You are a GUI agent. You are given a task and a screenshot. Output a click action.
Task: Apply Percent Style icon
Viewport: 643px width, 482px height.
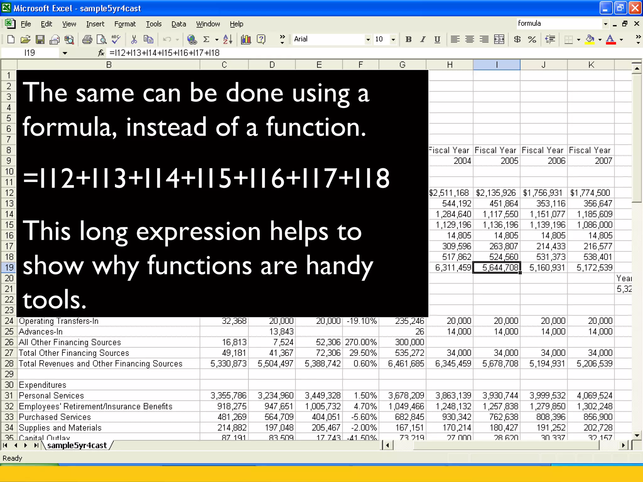coord(532,39)
